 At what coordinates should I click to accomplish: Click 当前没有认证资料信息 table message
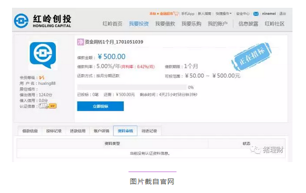(150, 153)
